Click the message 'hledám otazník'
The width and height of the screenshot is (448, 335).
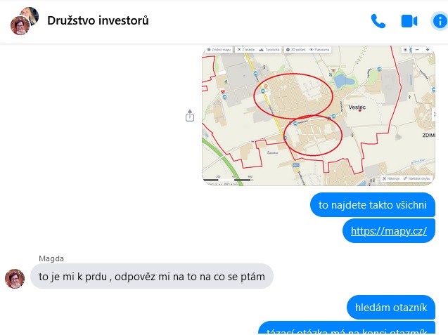tap(391, 308)
